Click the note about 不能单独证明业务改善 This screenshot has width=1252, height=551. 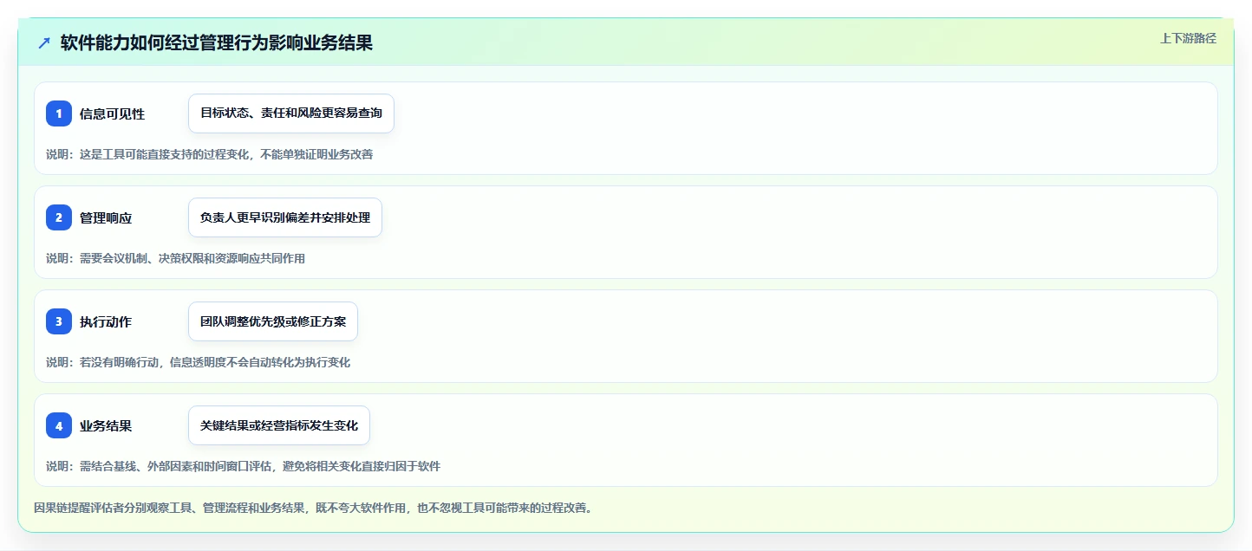(x=209, y=154)
